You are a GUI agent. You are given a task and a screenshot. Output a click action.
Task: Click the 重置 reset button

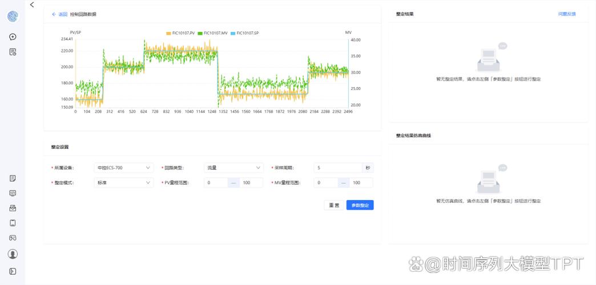pyautogui.click(x=334, y=205)
